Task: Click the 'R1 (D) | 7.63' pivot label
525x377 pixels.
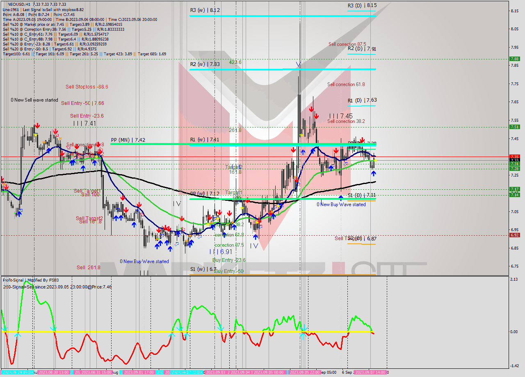Action: (362, 100)
